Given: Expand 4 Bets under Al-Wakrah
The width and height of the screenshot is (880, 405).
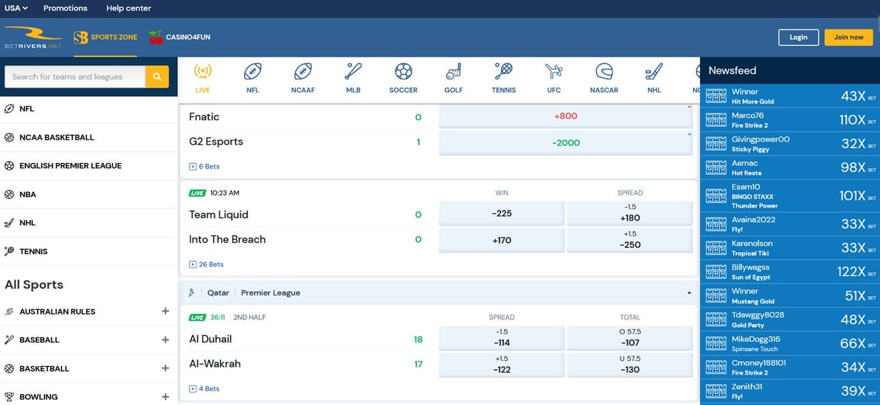Looking at the screenshot, I should point(205,389).
